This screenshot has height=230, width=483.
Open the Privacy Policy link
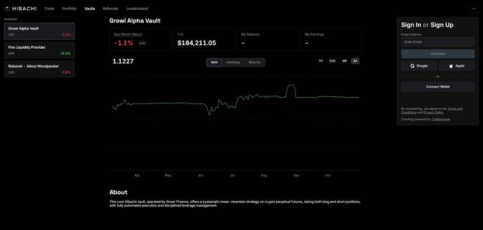point(433,113)
